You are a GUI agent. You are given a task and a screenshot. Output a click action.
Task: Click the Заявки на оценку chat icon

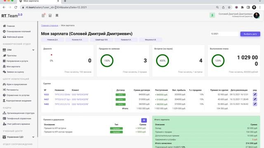pos(5,72)
